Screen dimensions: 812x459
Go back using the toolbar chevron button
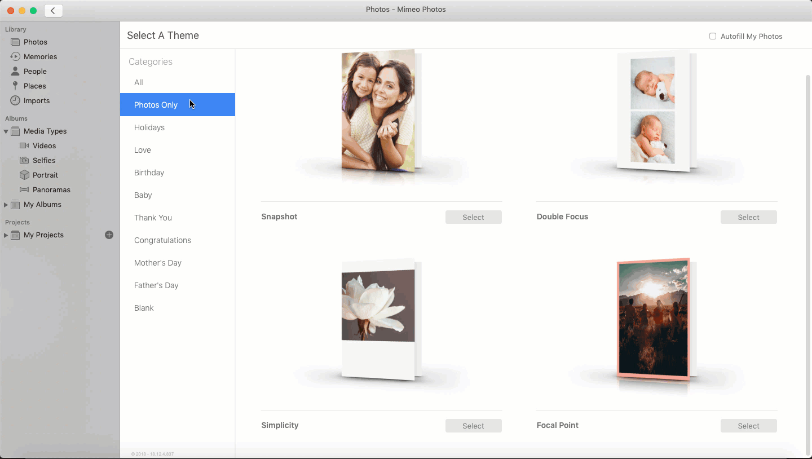[x=54, y=10]
